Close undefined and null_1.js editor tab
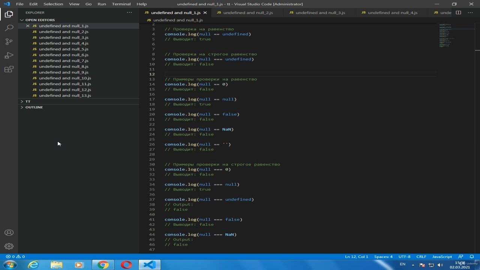This screenshot has height=270, width=480. pos(205,12)
